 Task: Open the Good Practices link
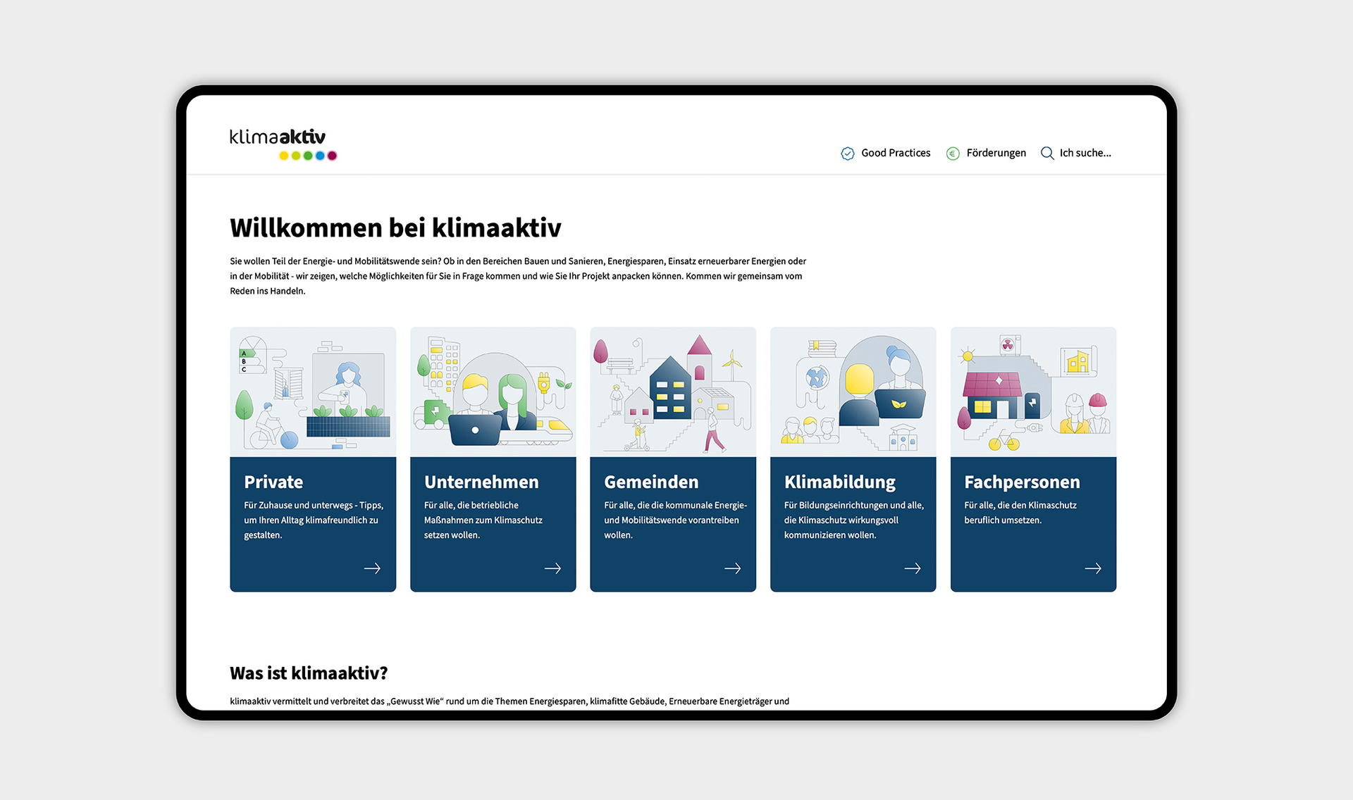pyautogui.click(x=896, y=153)
